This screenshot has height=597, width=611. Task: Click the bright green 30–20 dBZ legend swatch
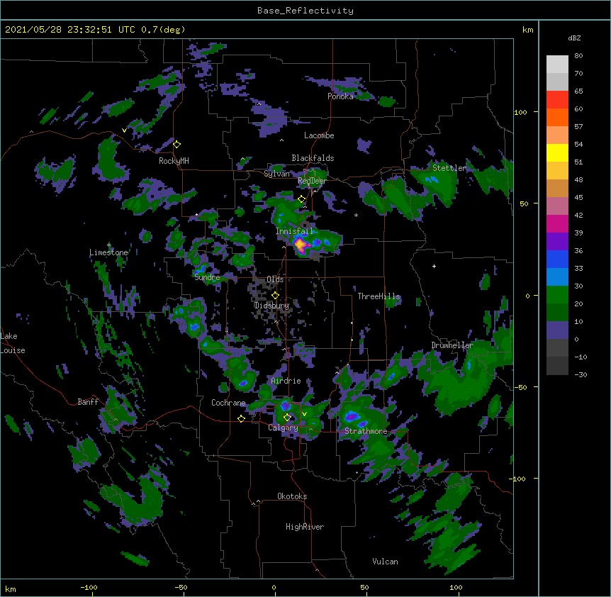(557, 295)
